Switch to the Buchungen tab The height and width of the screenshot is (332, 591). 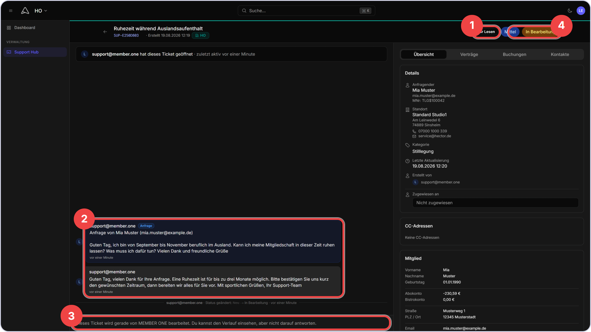pyautogui.click(x=514, y=54)
